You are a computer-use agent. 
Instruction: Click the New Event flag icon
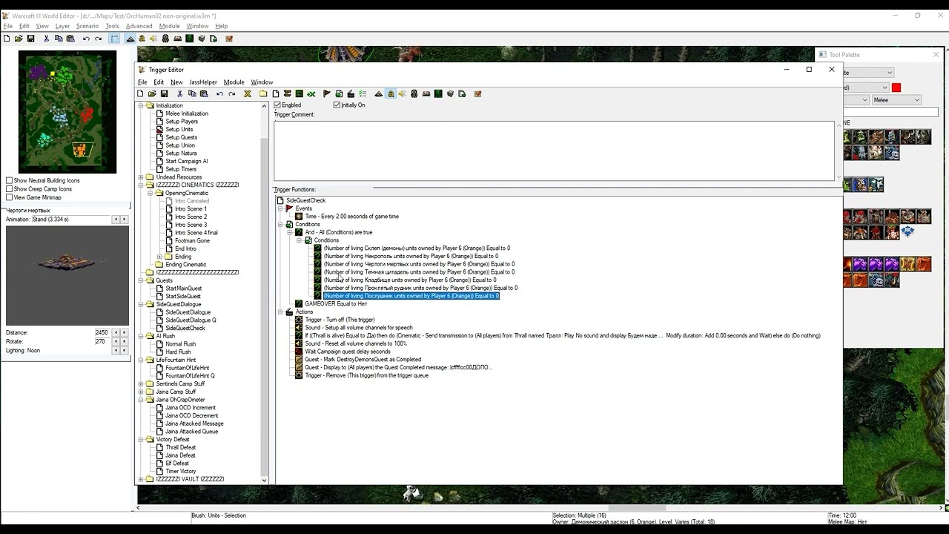(x=327, y=93)
